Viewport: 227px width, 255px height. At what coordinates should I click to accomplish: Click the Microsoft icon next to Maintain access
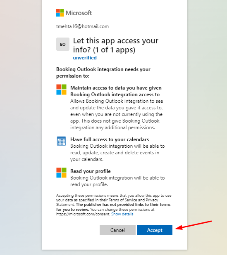pos(61,90)
